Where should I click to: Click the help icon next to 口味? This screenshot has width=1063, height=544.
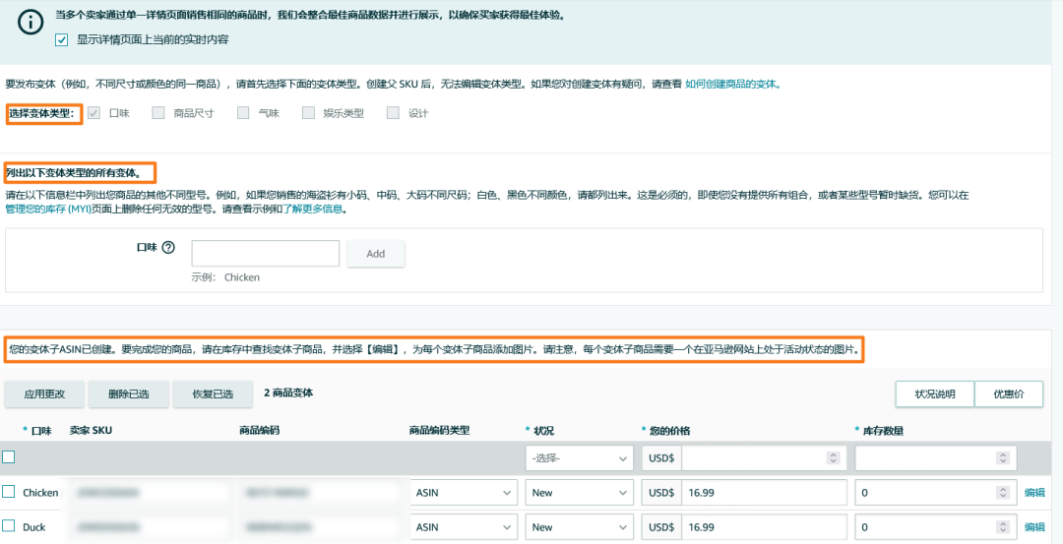click(168, 248)
